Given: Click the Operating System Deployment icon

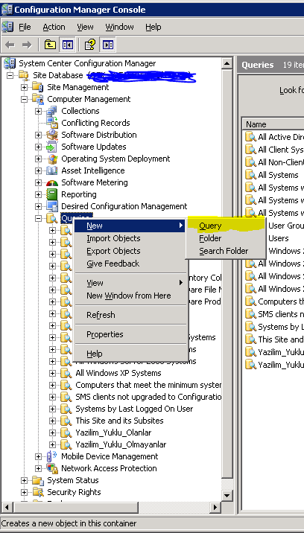Looking at the screenshot, I should pyautogui.click(x=52, y=159).
